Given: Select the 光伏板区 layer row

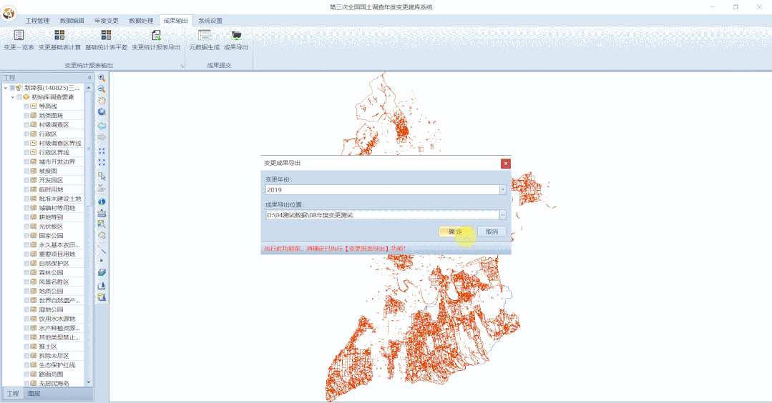Looking at the screenshot, I should (x=53, y=227).
